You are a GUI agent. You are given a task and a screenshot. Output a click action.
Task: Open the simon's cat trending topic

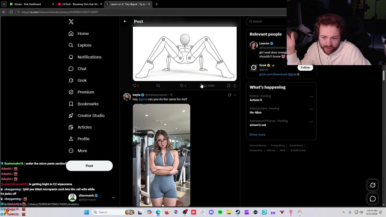pyautogui.click(x=258, y=125)
